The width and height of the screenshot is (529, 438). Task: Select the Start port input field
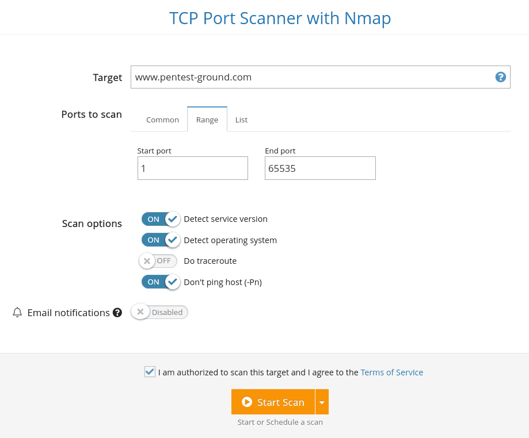[x=192, y=168]
